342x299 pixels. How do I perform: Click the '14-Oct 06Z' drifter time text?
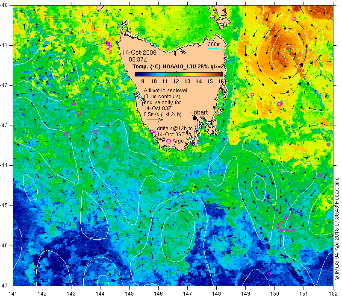tap(171, 135)
